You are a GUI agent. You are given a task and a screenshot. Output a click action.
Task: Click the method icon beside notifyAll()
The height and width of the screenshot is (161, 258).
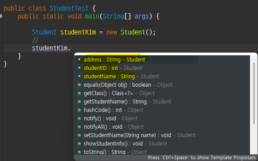click(79, 127)
